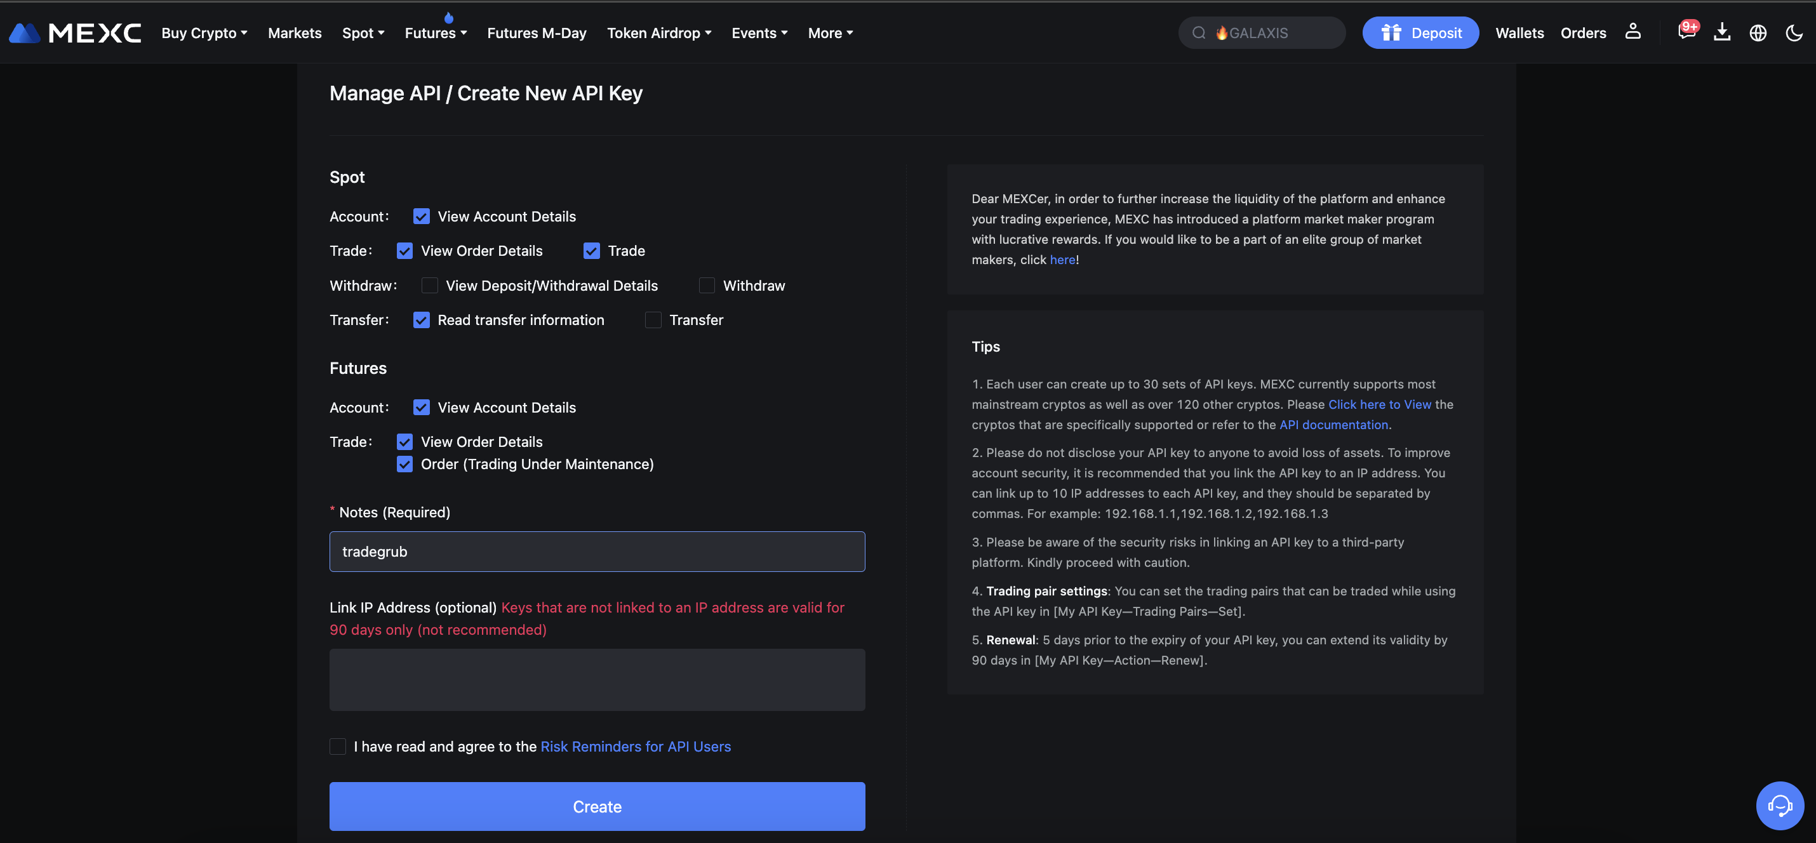
Task: Open the Markets menu item
Action: click(x=294, y=32)
